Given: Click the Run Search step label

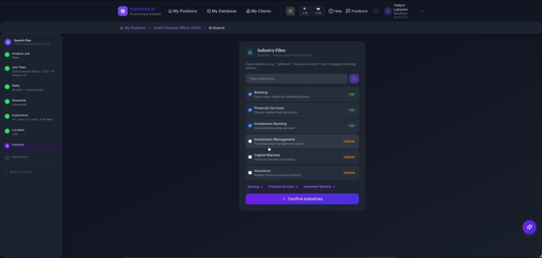Looking at the screenshot, I should point(20,157).
